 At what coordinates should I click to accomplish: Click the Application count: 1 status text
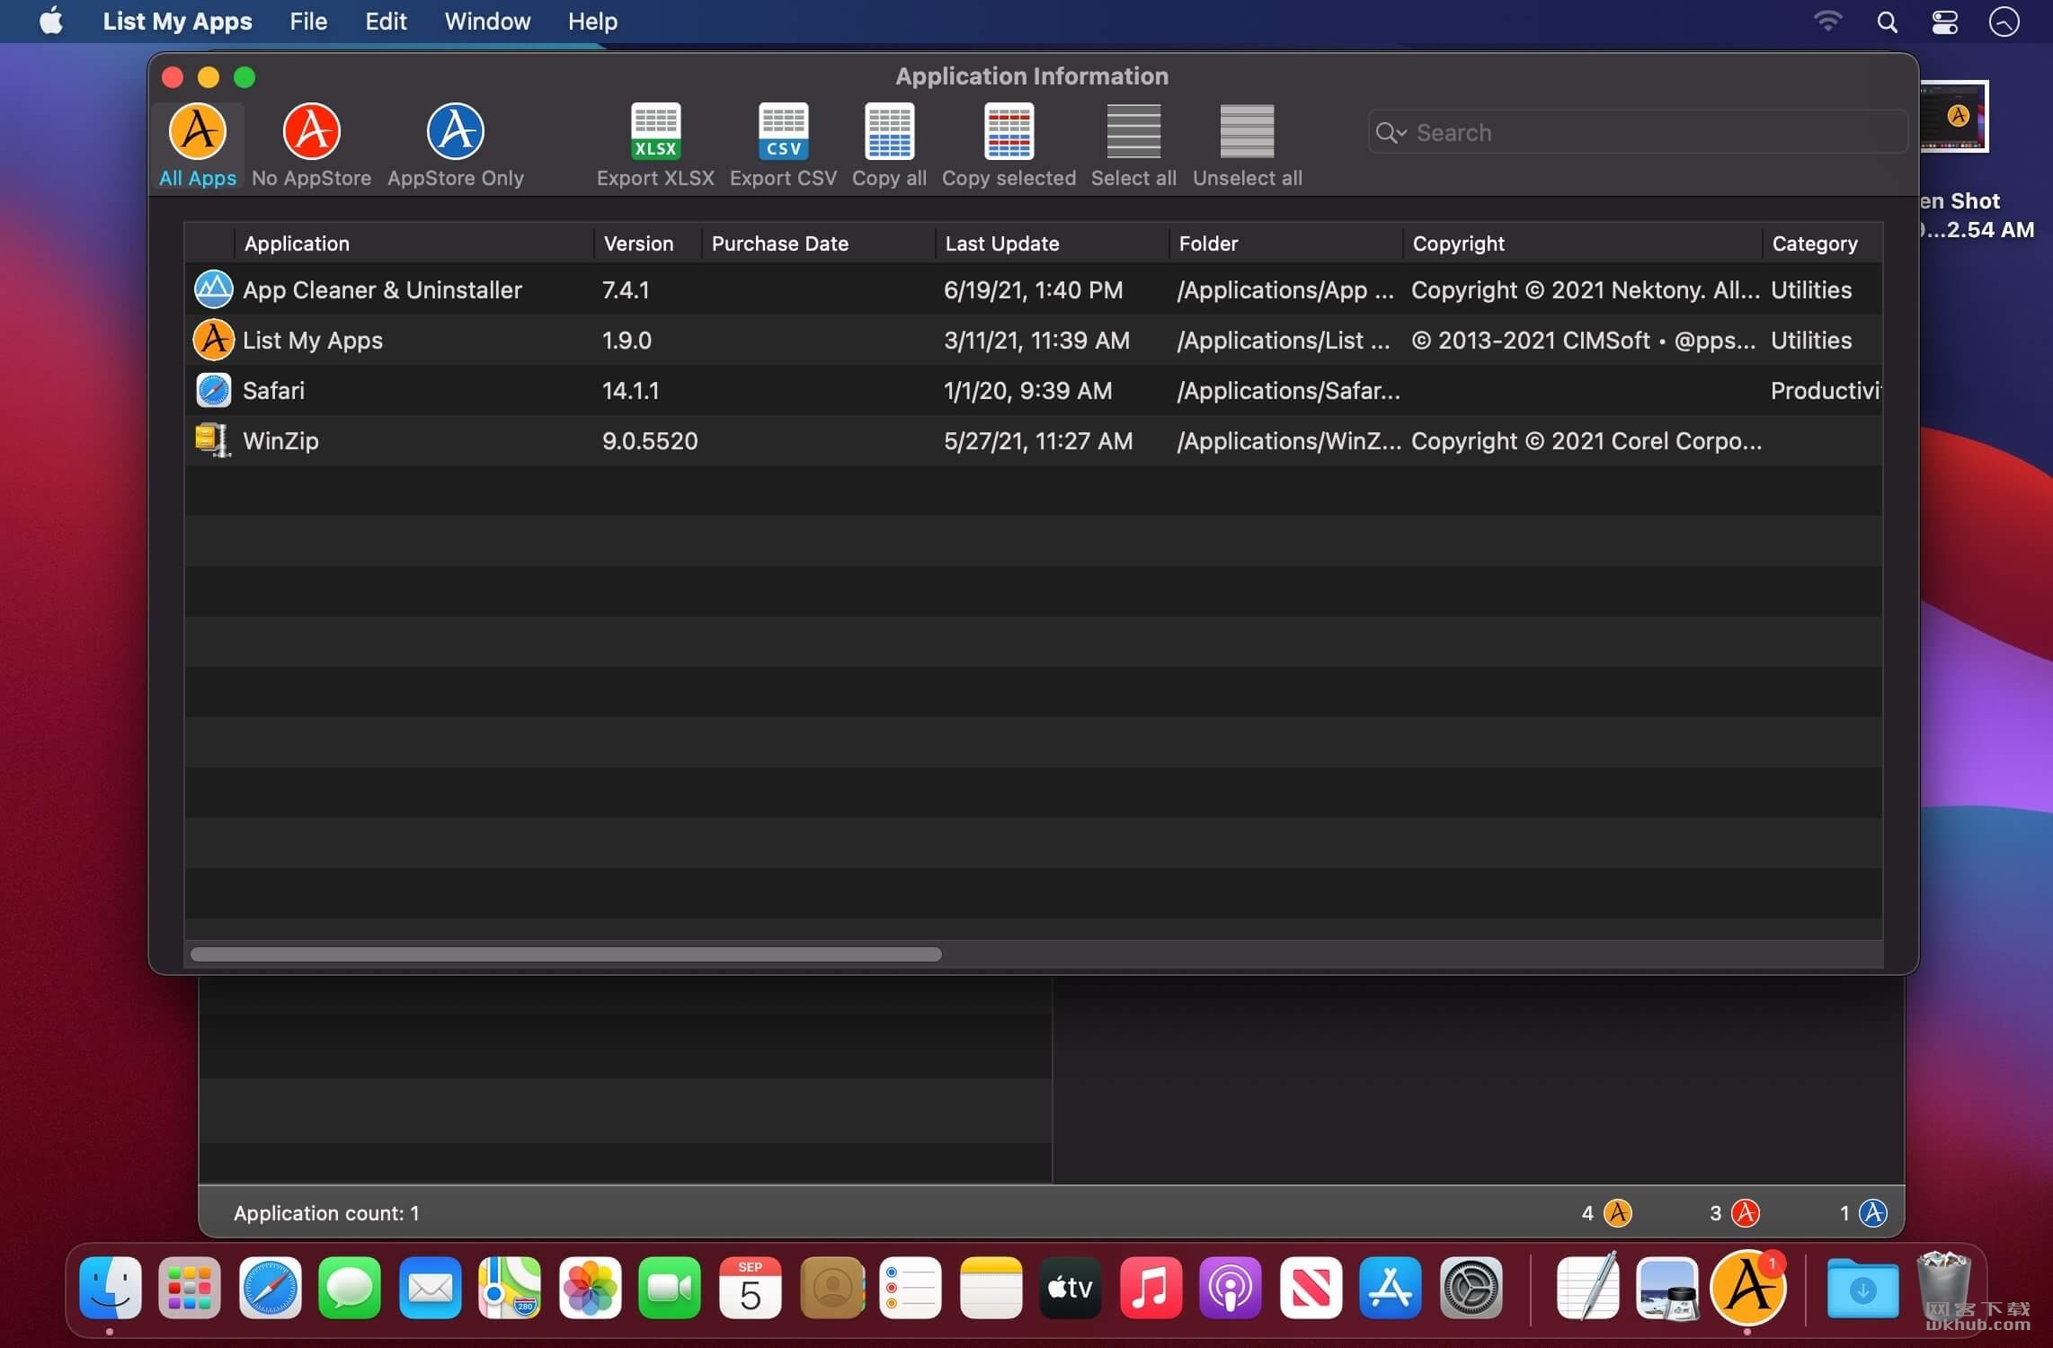[326, 1212]
